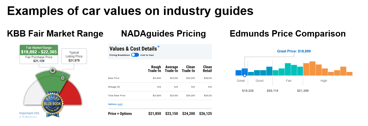This screenshot has width=368, height=126.
Task: Open the Important info link
Action: click(x=29, y=113)
